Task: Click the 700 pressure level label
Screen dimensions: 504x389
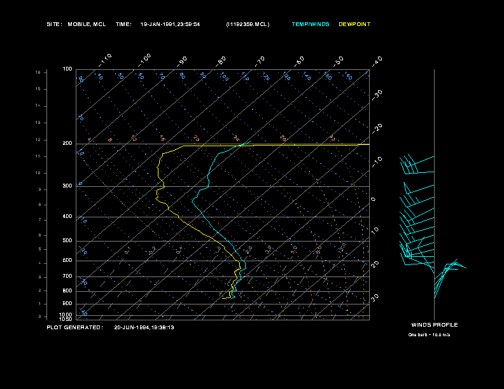Action: coord(67,276)
